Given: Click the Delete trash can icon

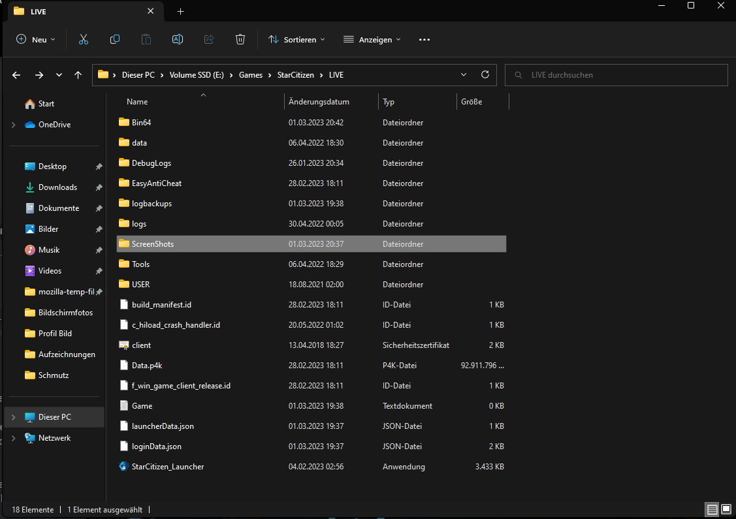Looking at the screenshot, I should click(x=240, y=39).
